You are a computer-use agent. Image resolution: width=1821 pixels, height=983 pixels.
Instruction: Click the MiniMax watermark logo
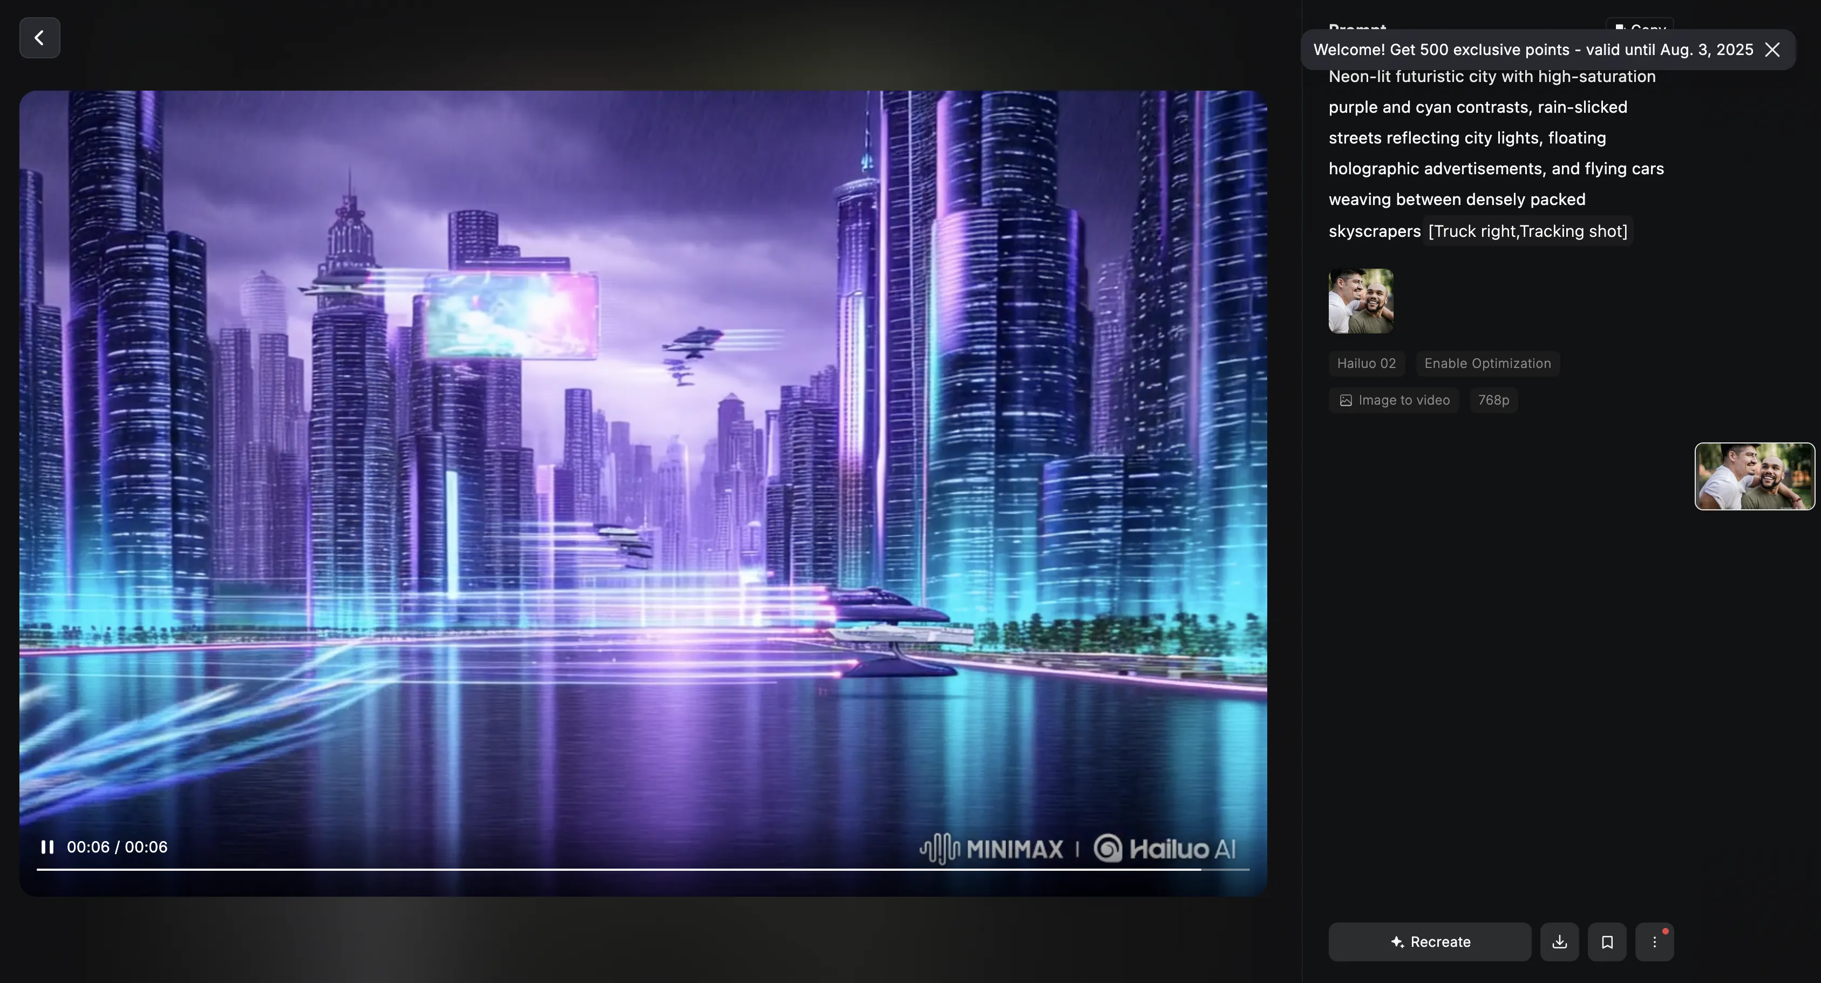click(991, 848)
